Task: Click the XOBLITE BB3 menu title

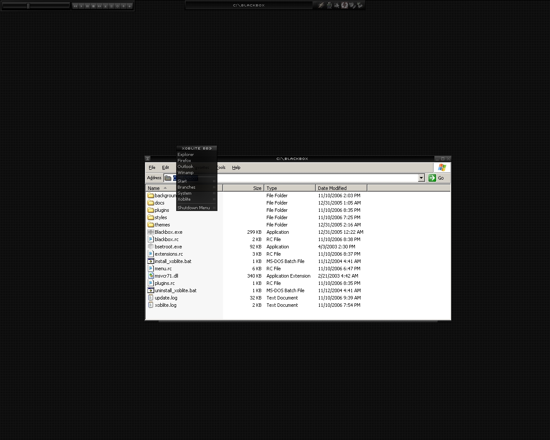Action: 196,148
